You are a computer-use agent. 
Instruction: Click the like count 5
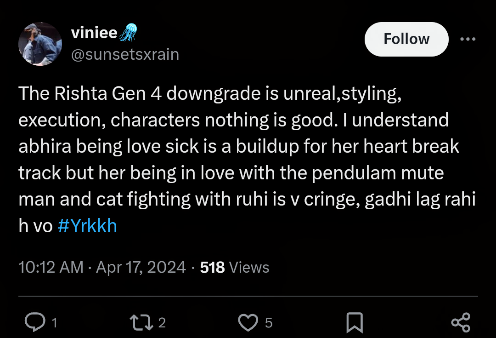269,323
